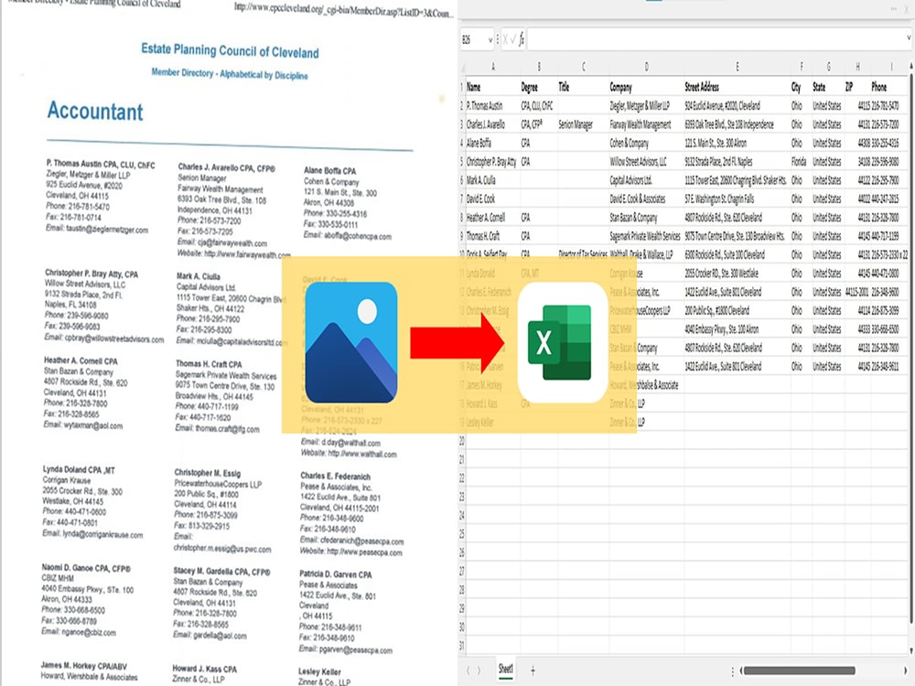Click the vertical scrollbar down arrow
The width and height of the screenshot is (915, 686).
coord(911,649)
